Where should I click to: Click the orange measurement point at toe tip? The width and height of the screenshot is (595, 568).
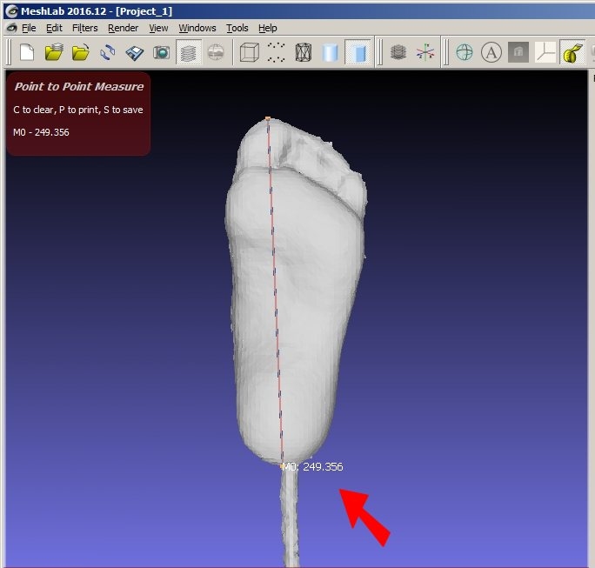(268, 119)
